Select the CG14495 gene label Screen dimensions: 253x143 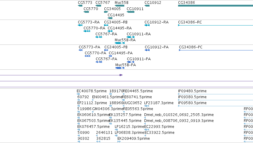(116, 15)
